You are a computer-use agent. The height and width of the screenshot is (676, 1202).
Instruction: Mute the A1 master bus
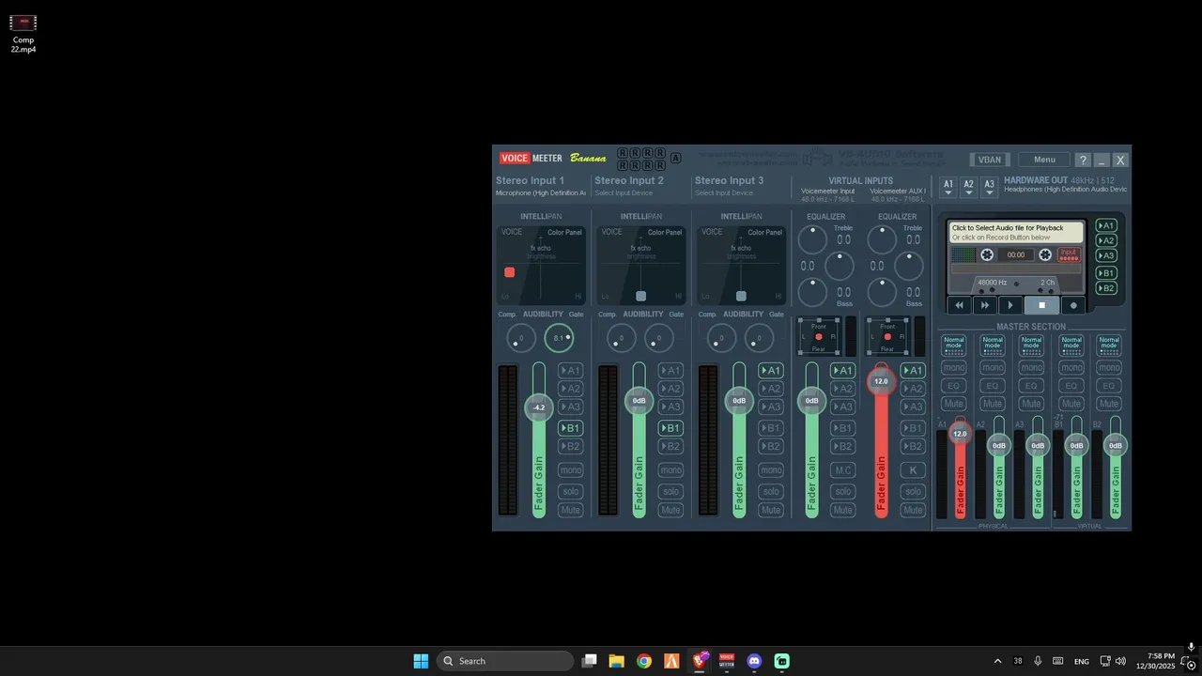pyautogui.click(x=954, y=404)
